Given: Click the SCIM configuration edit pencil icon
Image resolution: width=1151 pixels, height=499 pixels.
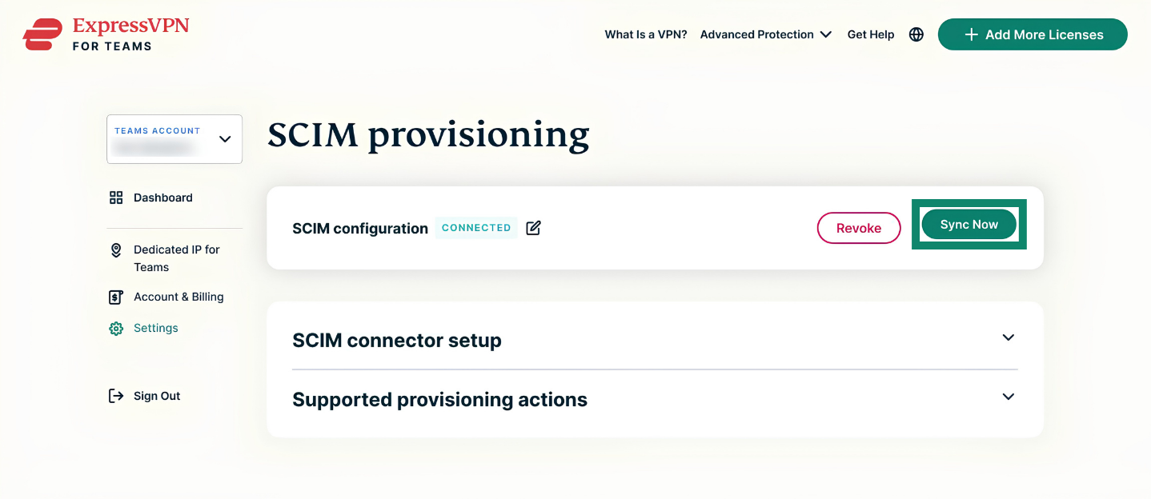Looking at the screenshot, I should coord(533,228).
